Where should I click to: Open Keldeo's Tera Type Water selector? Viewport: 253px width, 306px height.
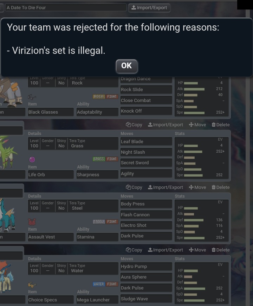(93, 268)
